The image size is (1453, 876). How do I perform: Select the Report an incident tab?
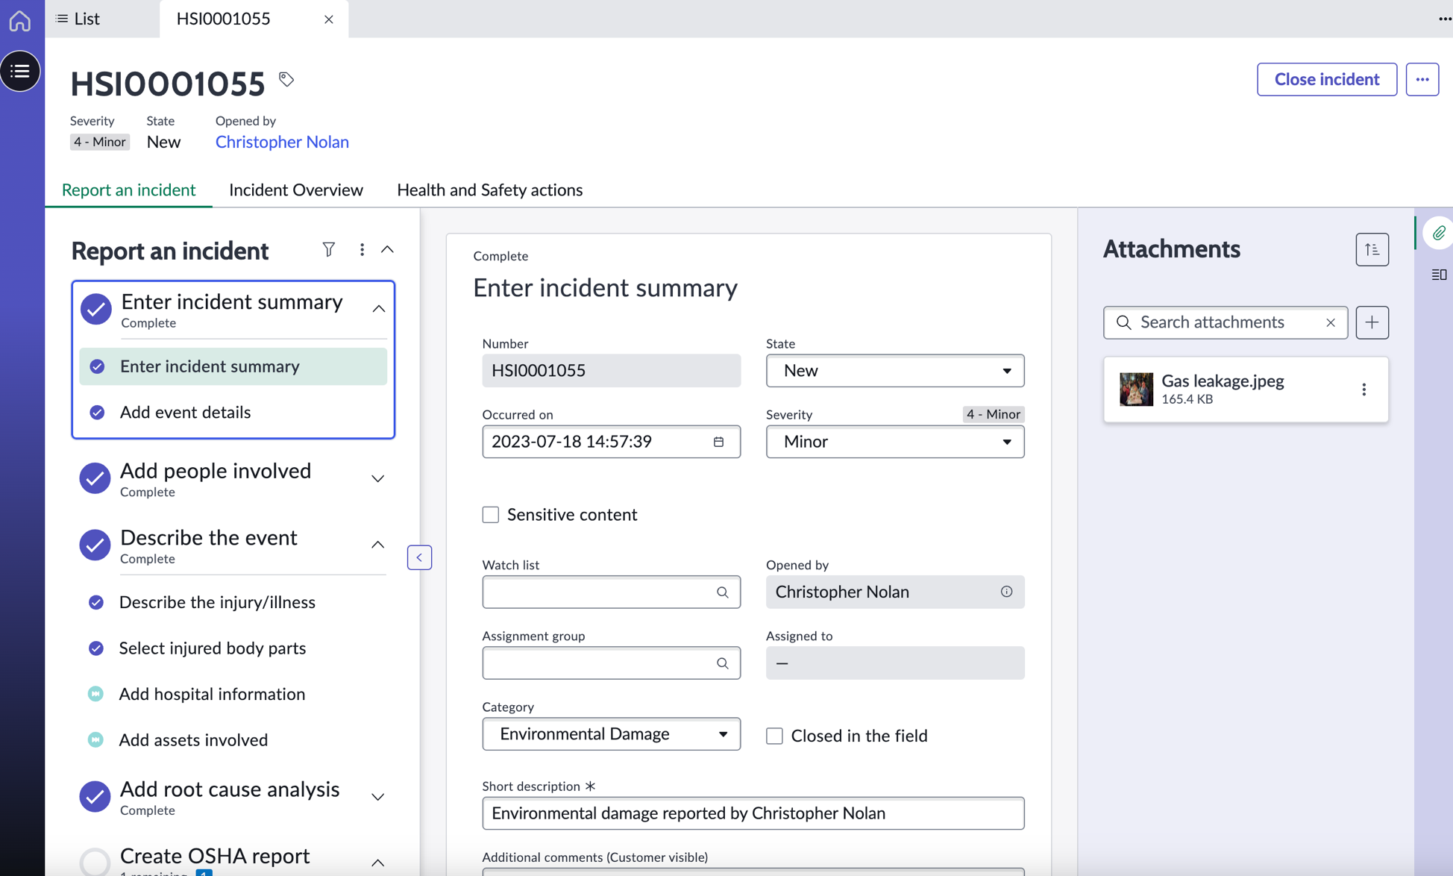[x=128, y=190]
